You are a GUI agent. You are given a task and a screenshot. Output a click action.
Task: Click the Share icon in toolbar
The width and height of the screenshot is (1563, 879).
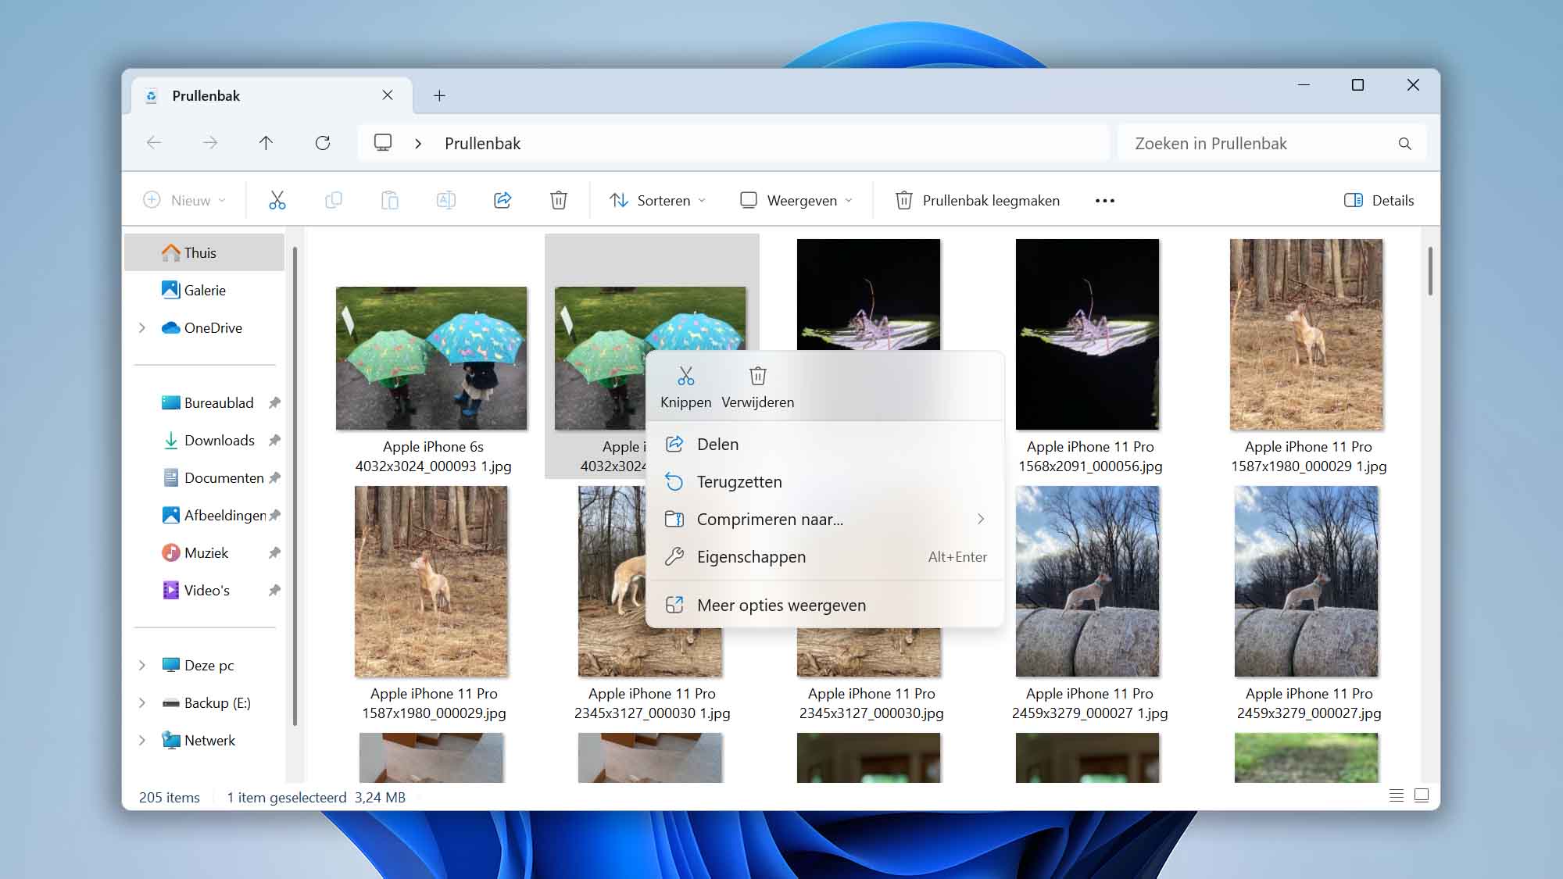pos(503,200)
